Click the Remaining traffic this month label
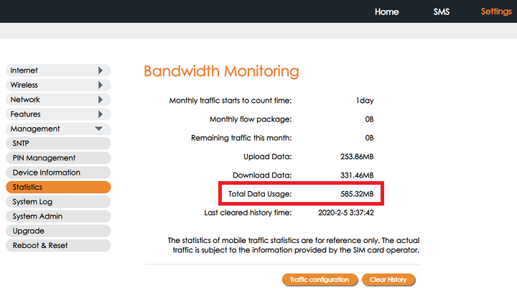The width and height of the screenshot is (517, 294). pyautogui.click(x=241, y=138)
